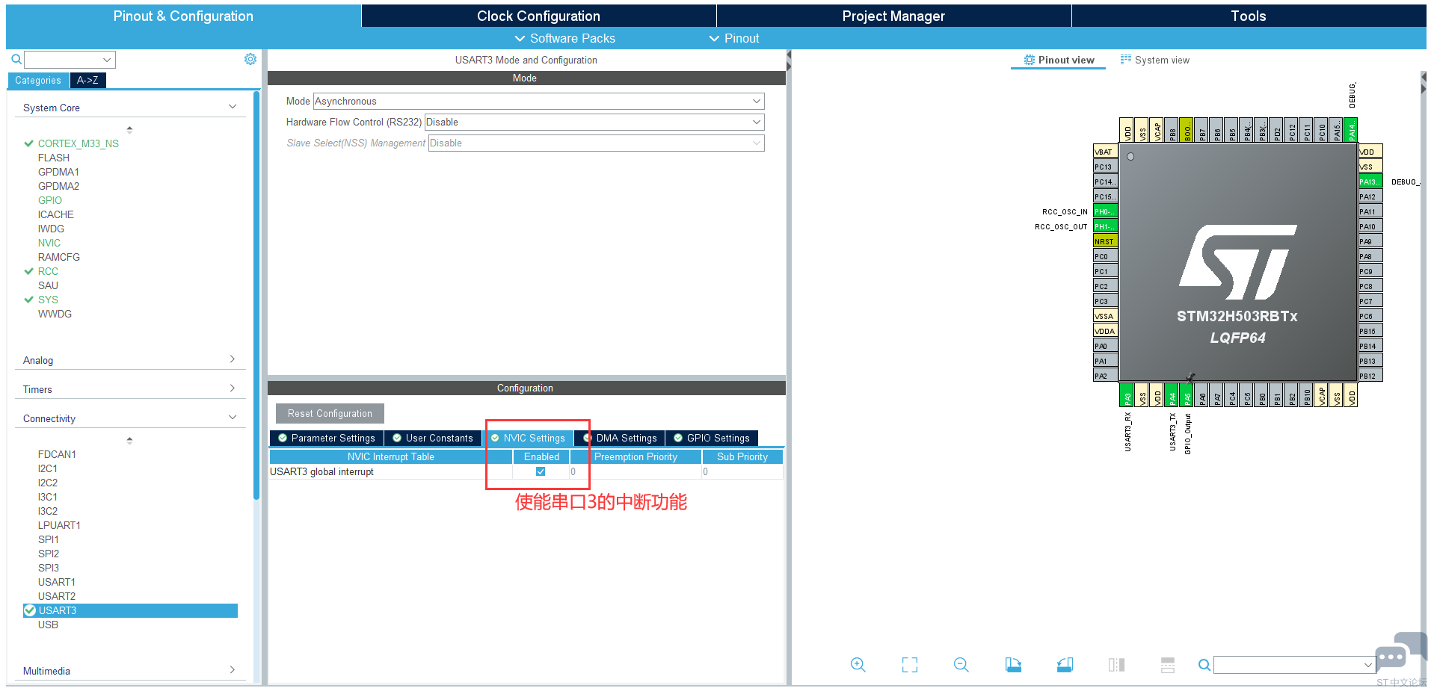This screenshot has width=1434, height=694.
Task: Click the BOOT0 pin on chip
Action: coord(1187,130)
